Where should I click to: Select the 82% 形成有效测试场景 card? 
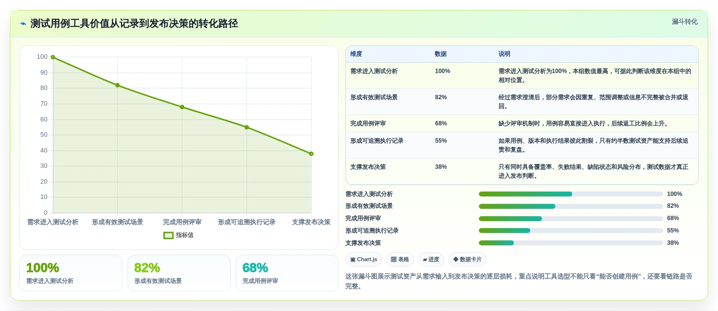179,273
